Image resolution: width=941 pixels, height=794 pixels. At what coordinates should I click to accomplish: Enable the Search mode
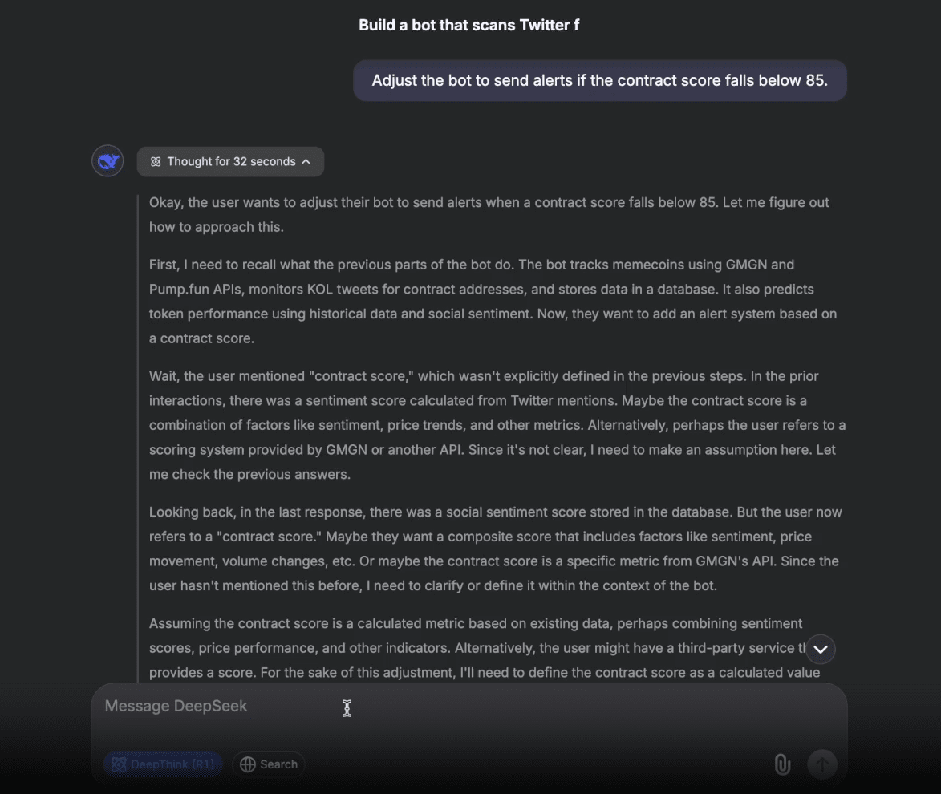coord(269,764)
